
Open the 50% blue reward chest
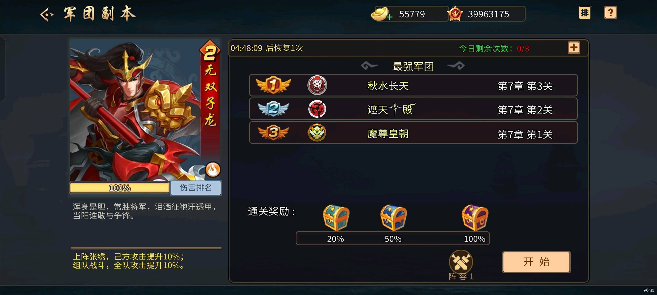[x=393, y=218]
